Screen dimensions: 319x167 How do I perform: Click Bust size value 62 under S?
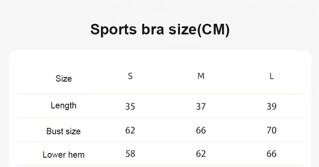[x=130, y=130]
